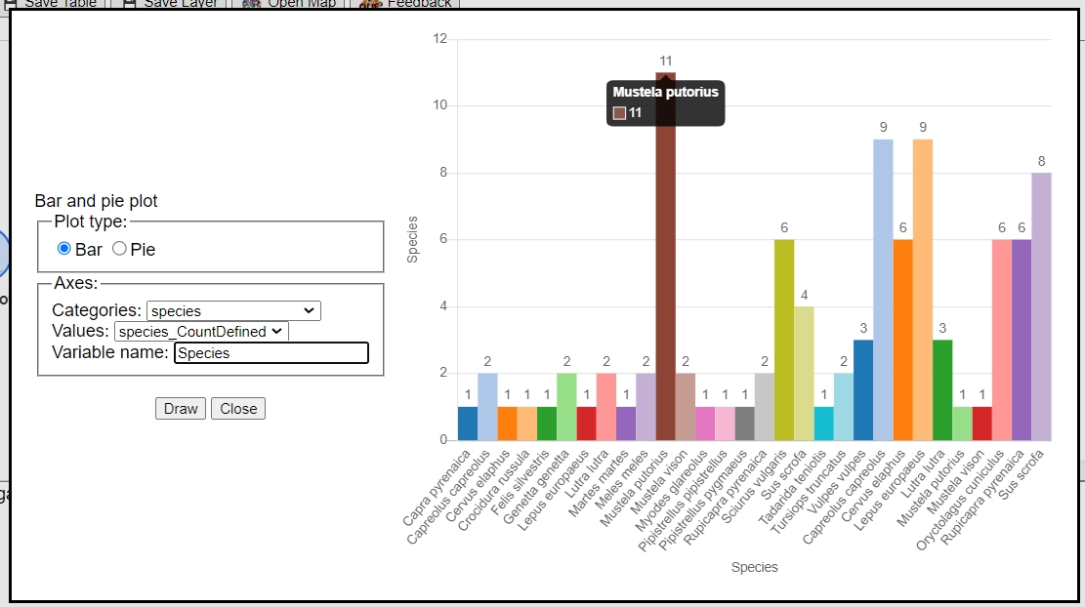Click the 'Oryctolagus cuniculus' x-axis label
1085x607 pixels.
click(x=960, y=501)
